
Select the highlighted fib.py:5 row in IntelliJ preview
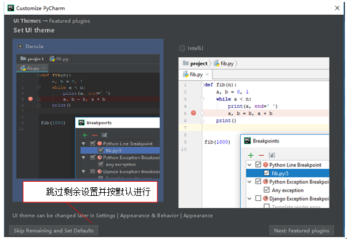[x=288, y=173]
